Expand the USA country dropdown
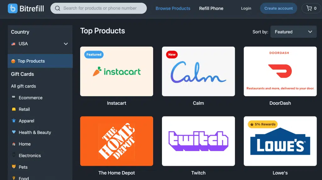Screen dimensions: 322x180 click(40, 44)
